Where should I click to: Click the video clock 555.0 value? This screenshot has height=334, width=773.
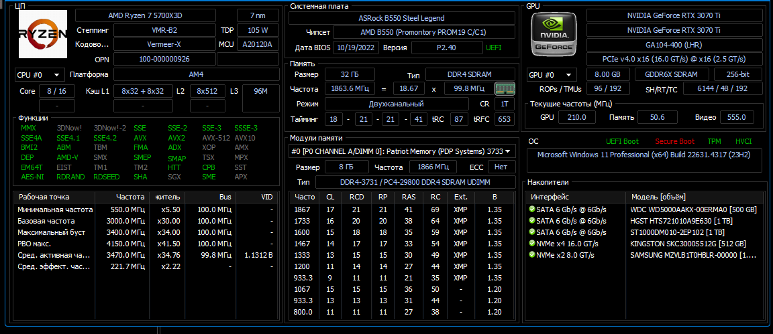(x=737, y=117)
